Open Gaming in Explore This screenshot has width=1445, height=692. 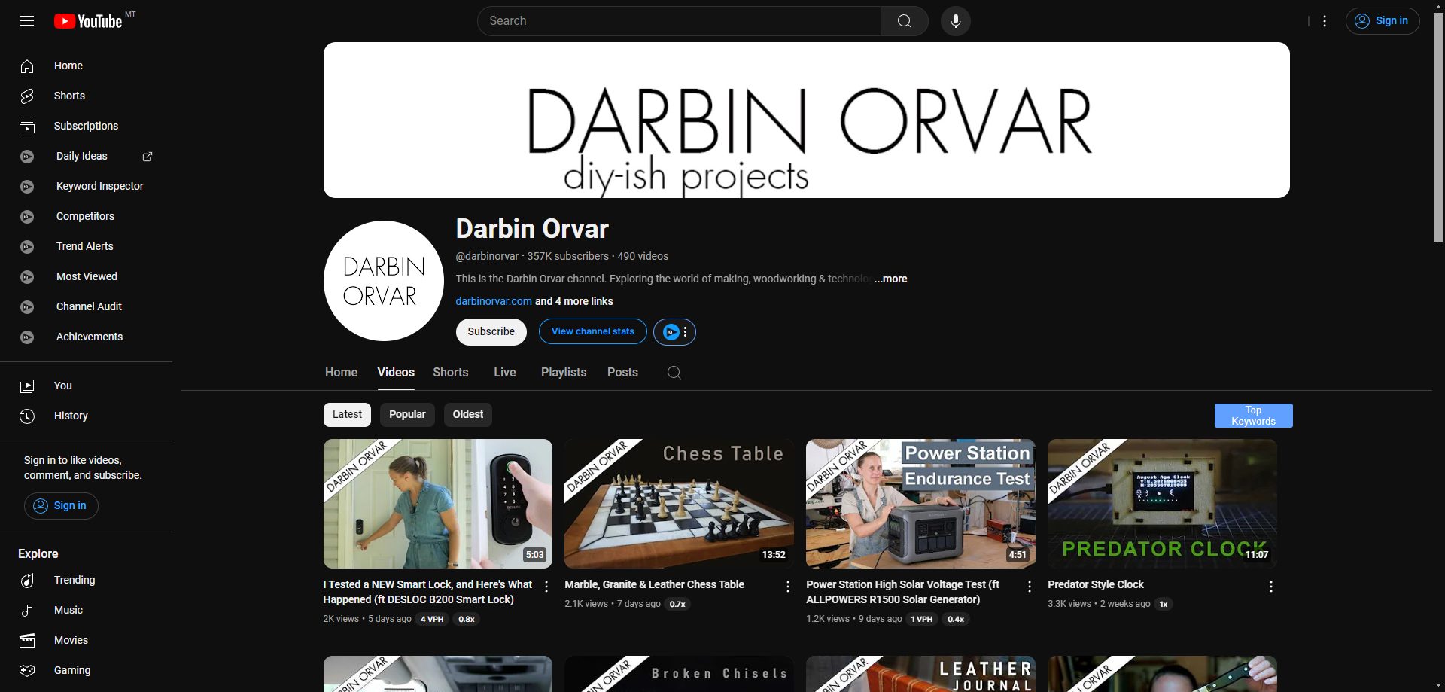pos(86,670)
